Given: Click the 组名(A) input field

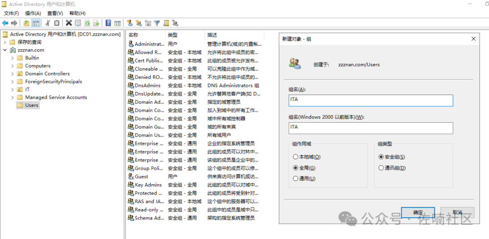Looking at the screenshot, I should (x=371, y=100).
